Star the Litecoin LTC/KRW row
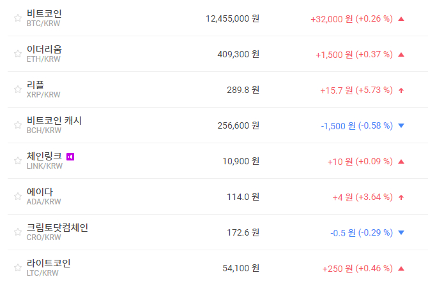This screenshot has width=428, height=284. coord(17,268)
